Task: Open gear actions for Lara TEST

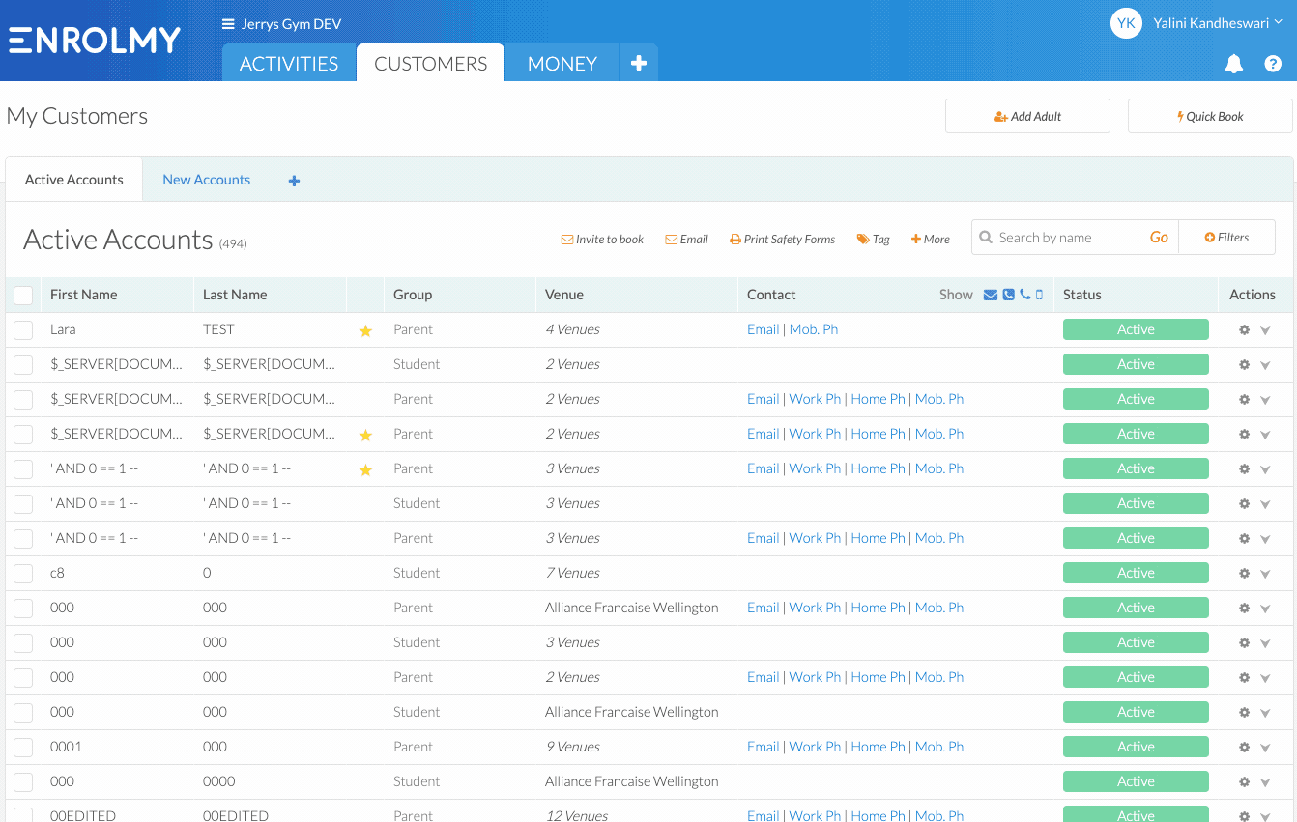Action: [x=1244, y=330]
